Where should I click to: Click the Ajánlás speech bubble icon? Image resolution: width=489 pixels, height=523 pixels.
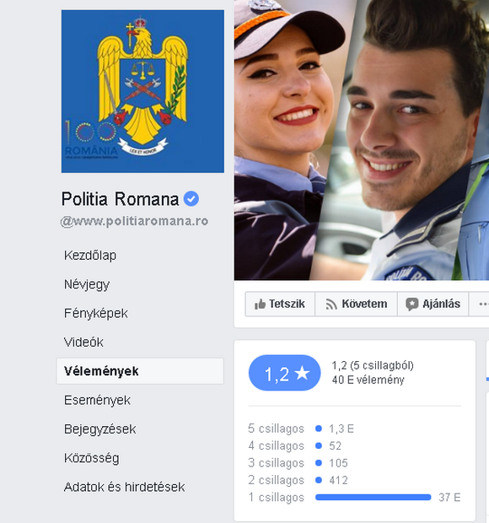411,305
